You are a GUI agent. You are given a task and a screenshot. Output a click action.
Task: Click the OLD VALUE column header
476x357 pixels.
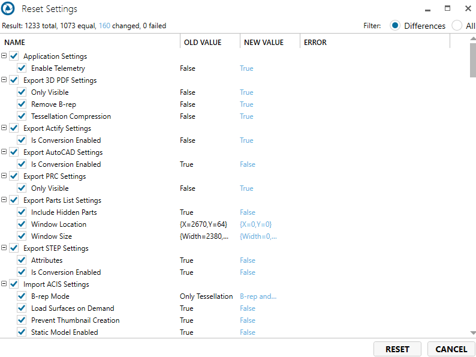point(202,43)
